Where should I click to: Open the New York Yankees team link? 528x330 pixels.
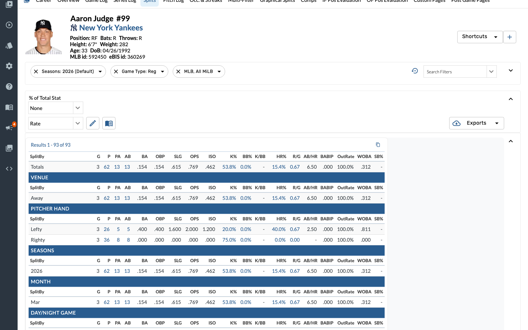coord(111,28)
